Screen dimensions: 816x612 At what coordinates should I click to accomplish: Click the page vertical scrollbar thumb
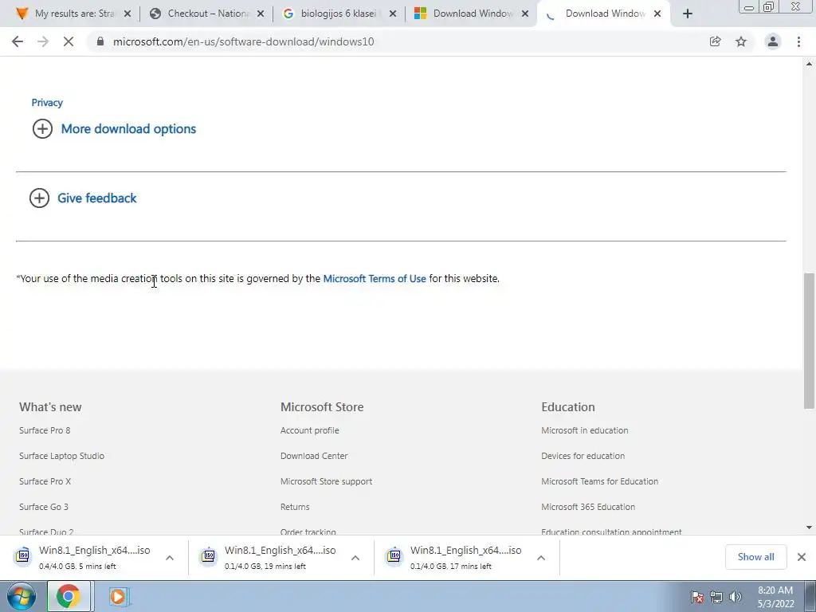(x=809, y=341)
